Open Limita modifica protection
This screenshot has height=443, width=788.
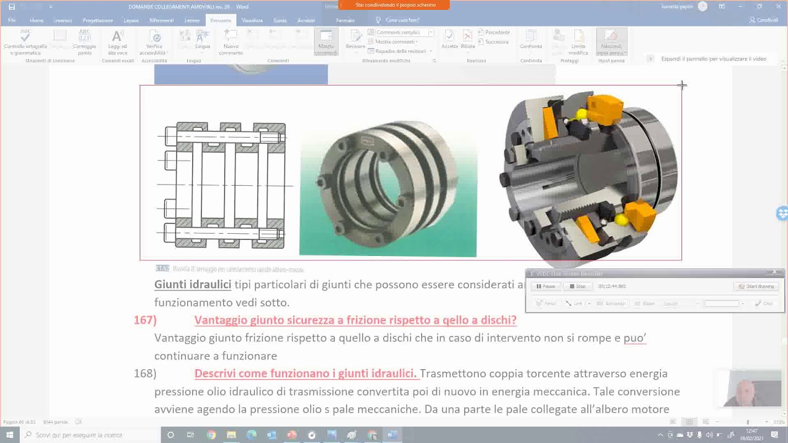[x=579, y=42]
